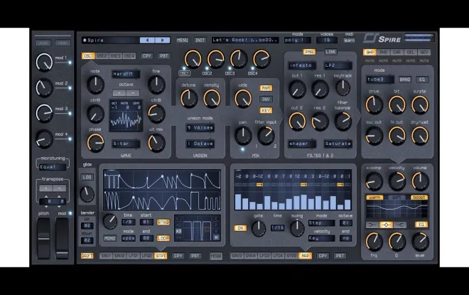The width and height of the screenshot is (469, 295).
Task: Click the transpose up arrow button
Action: (x=59, y=188)
